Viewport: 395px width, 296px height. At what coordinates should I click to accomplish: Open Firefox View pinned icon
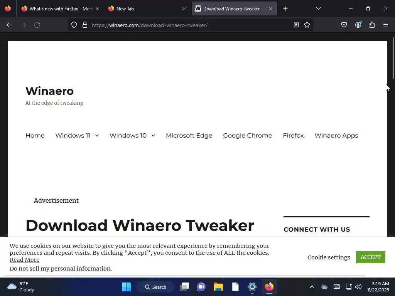pos(8,8)
